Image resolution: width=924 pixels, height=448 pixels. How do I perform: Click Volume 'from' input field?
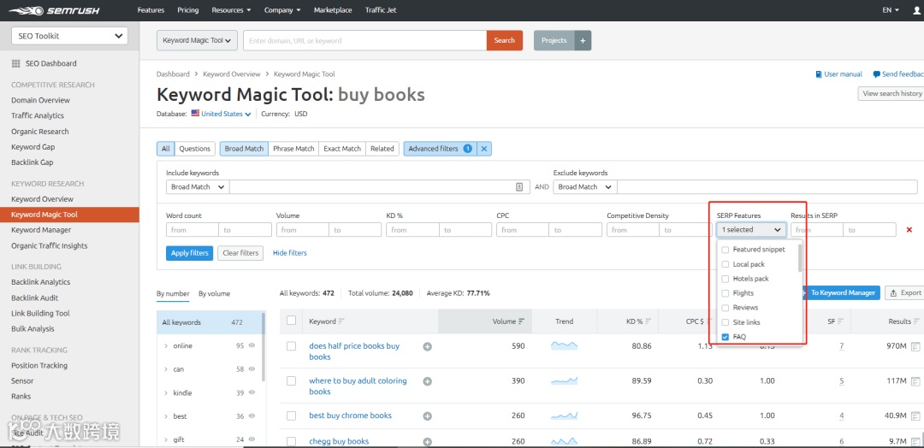[302, 230]
